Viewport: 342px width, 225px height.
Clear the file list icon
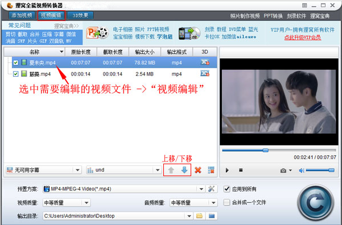pos(211,170)
